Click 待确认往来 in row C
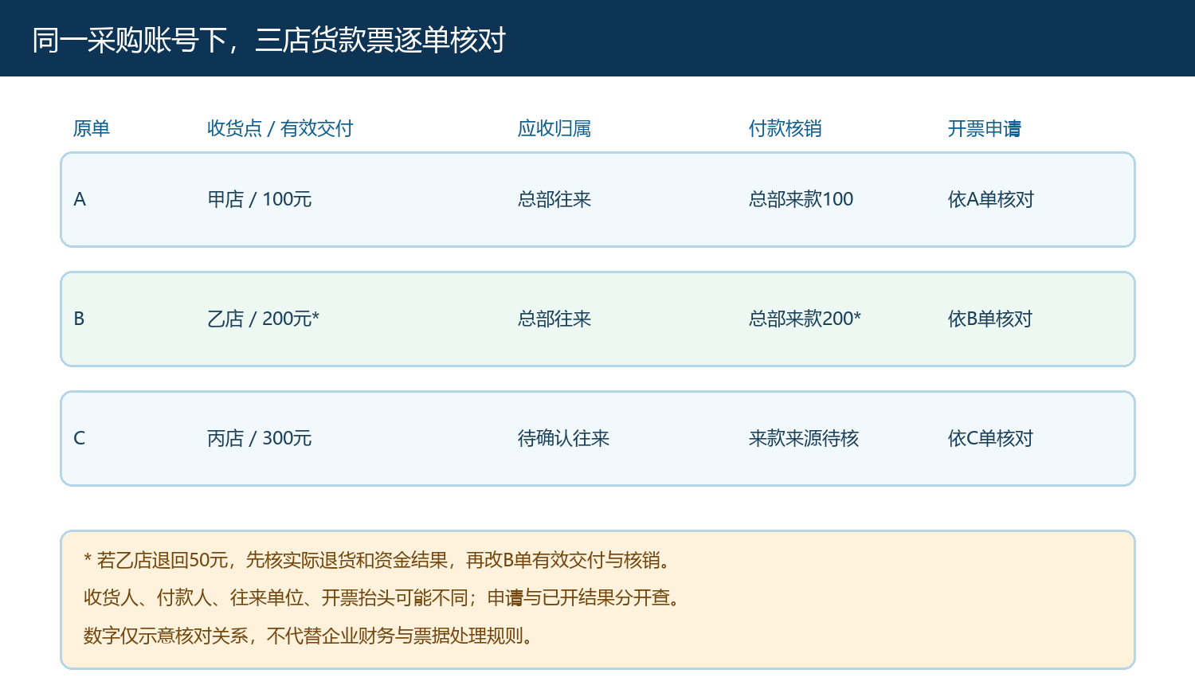 (x=563, y=438)
